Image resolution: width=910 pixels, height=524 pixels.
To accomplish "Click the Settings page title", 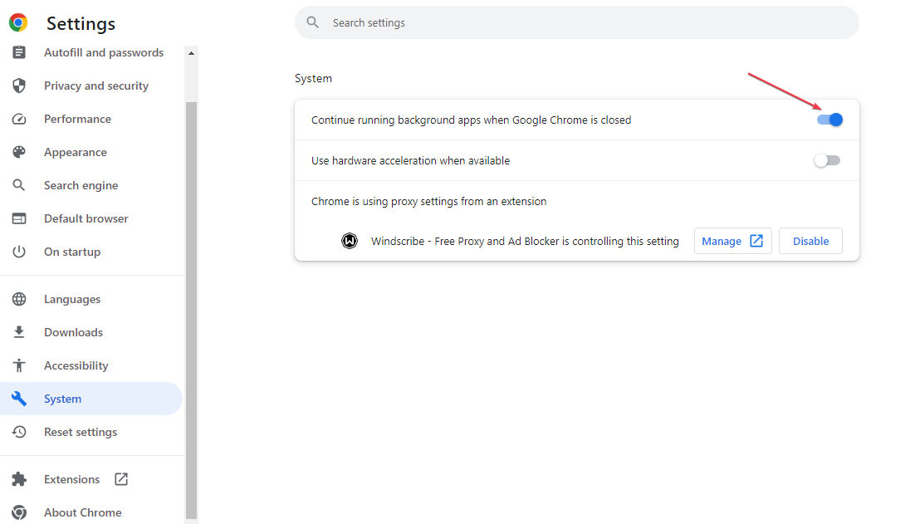I will [x=81, y=23].
